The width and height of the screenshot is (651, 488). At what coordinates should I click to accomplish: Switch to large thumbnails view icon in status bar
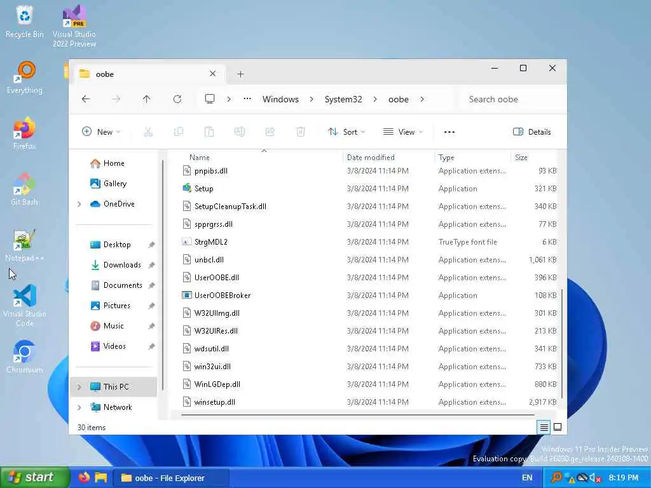[x=558, y=427]
